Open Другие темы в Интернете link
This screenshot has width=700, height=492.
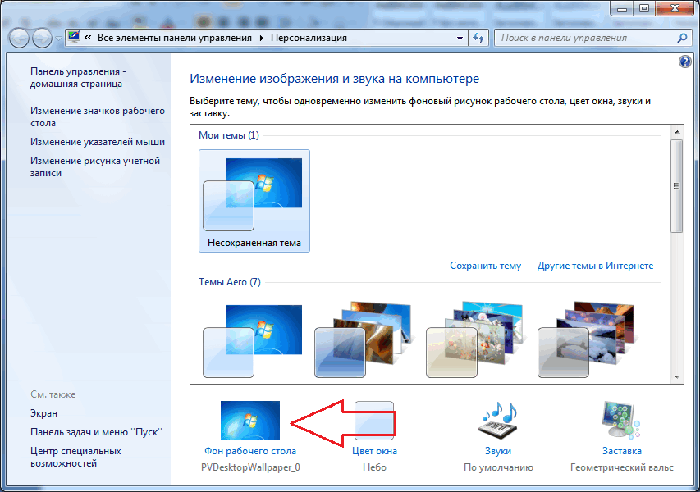595,266
